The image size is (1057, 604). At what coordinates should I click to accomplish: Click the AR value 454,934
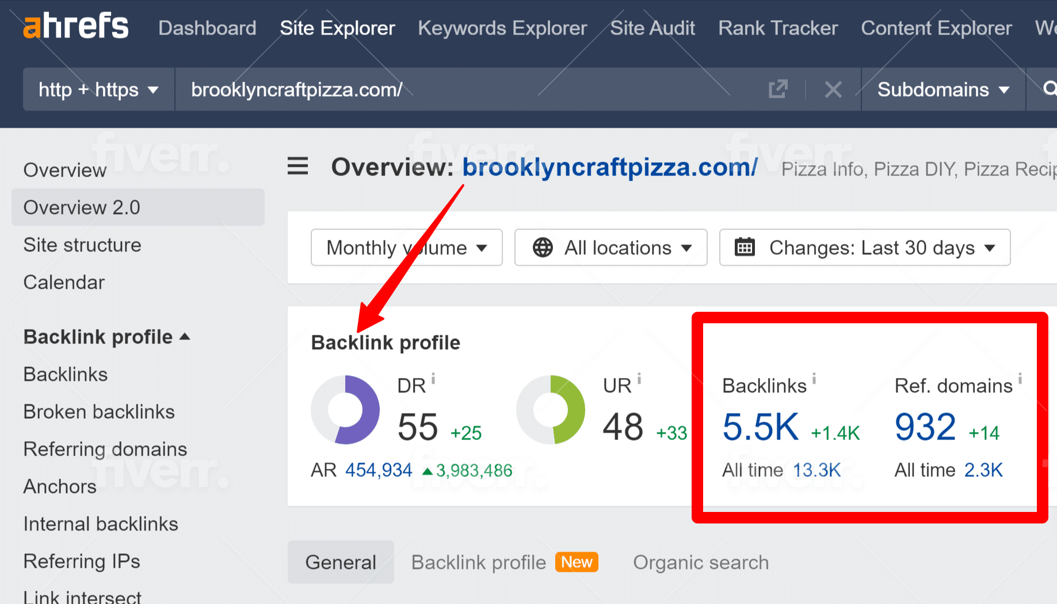[x=379, y=470]
